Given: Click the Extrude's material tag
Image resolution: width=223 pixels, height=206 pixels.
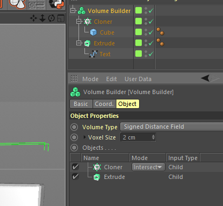Looking at the screenshot, I should [160, 42].
